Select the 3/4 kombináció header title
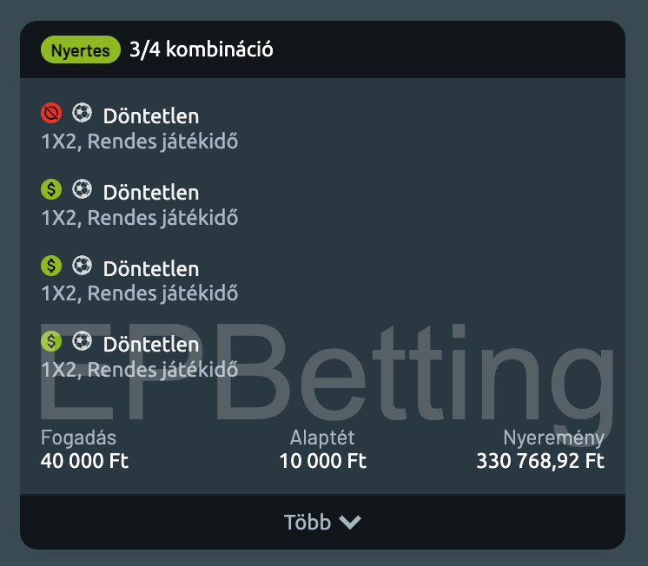The image size is (648, 566). pyautogui.click(x=202, y=49)
